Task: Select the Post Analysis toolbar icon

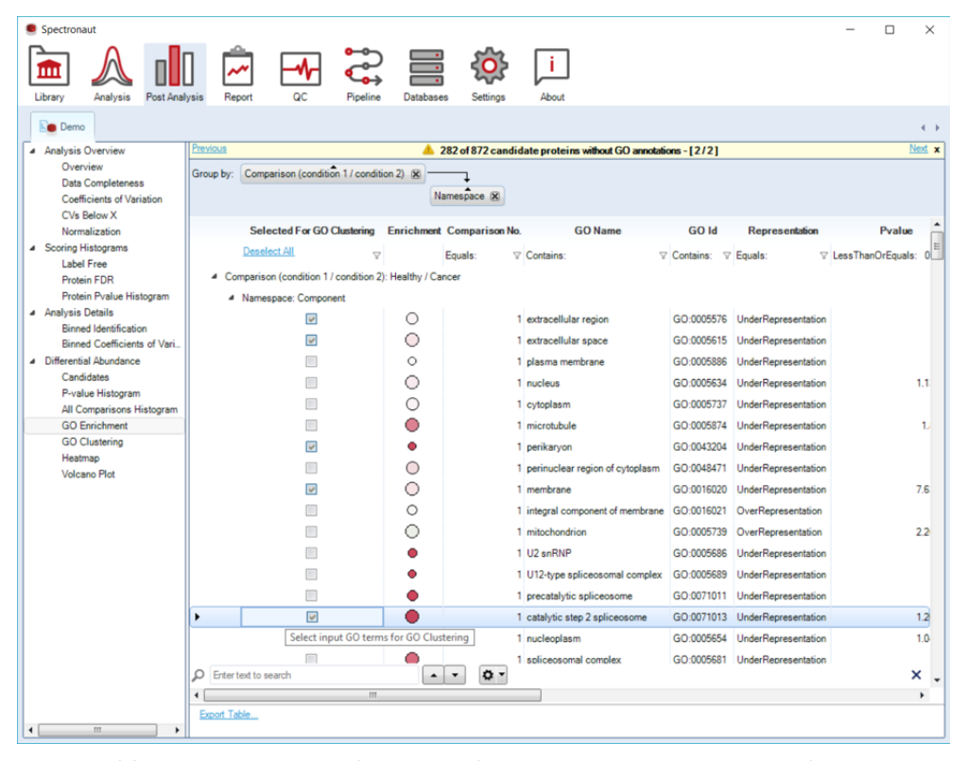Action: 175,74
